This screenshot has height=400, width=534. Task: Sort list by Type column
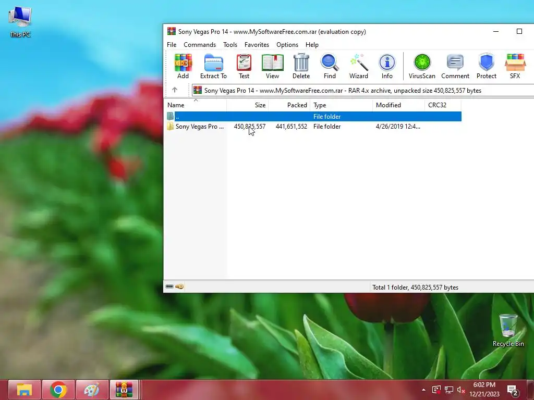tap(342, 105)
